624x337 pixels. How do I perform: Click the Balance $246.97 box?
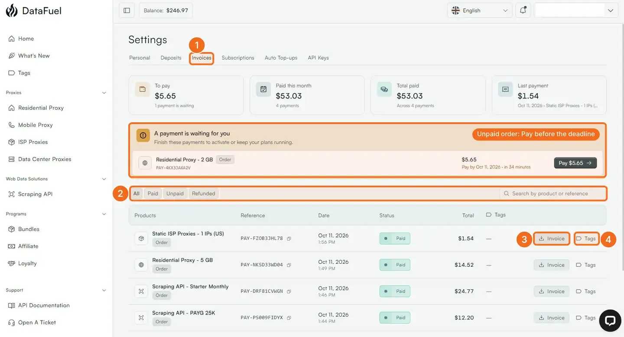pos(166,10)
